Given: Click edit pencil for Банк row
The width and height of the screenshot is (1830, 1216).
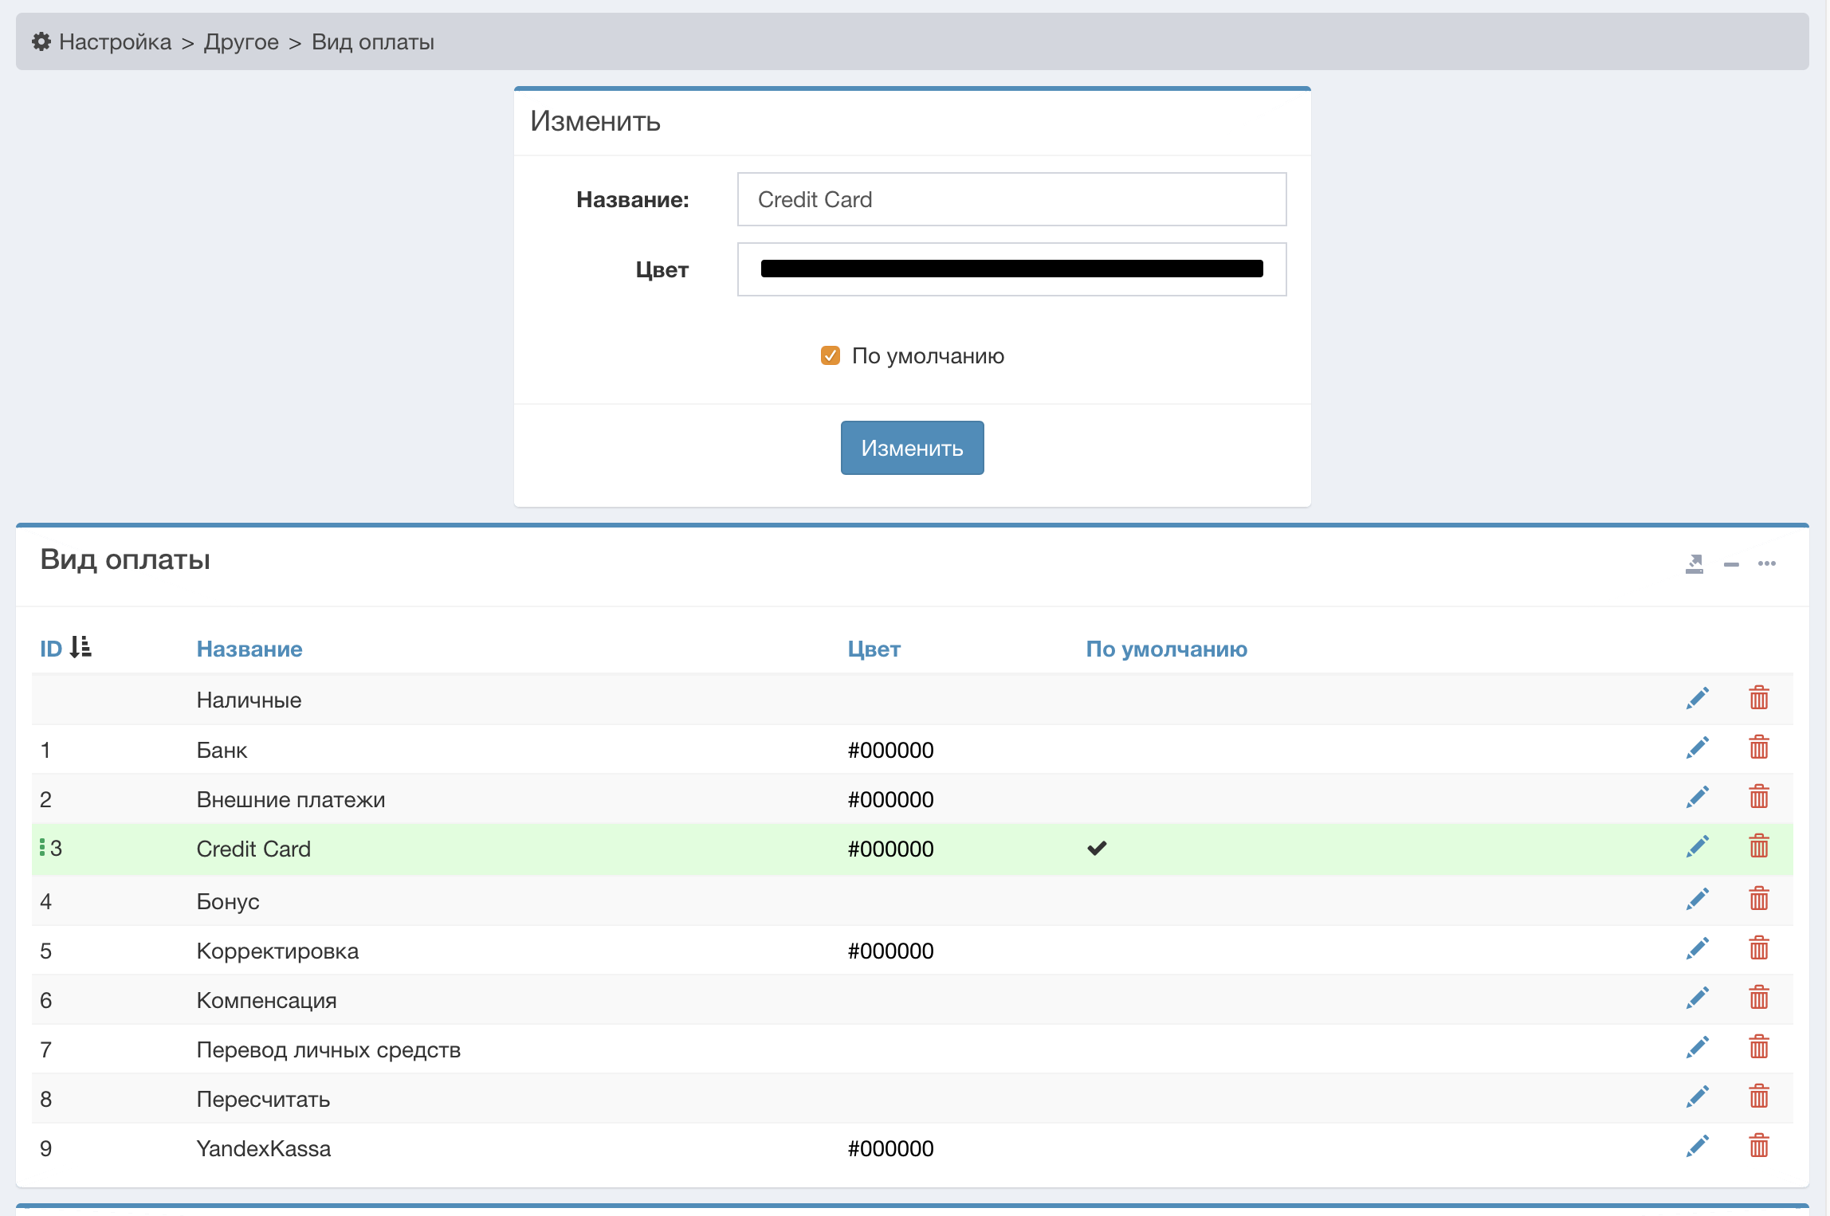Looking at the screenshot, I should click(x=1697, y=748).
